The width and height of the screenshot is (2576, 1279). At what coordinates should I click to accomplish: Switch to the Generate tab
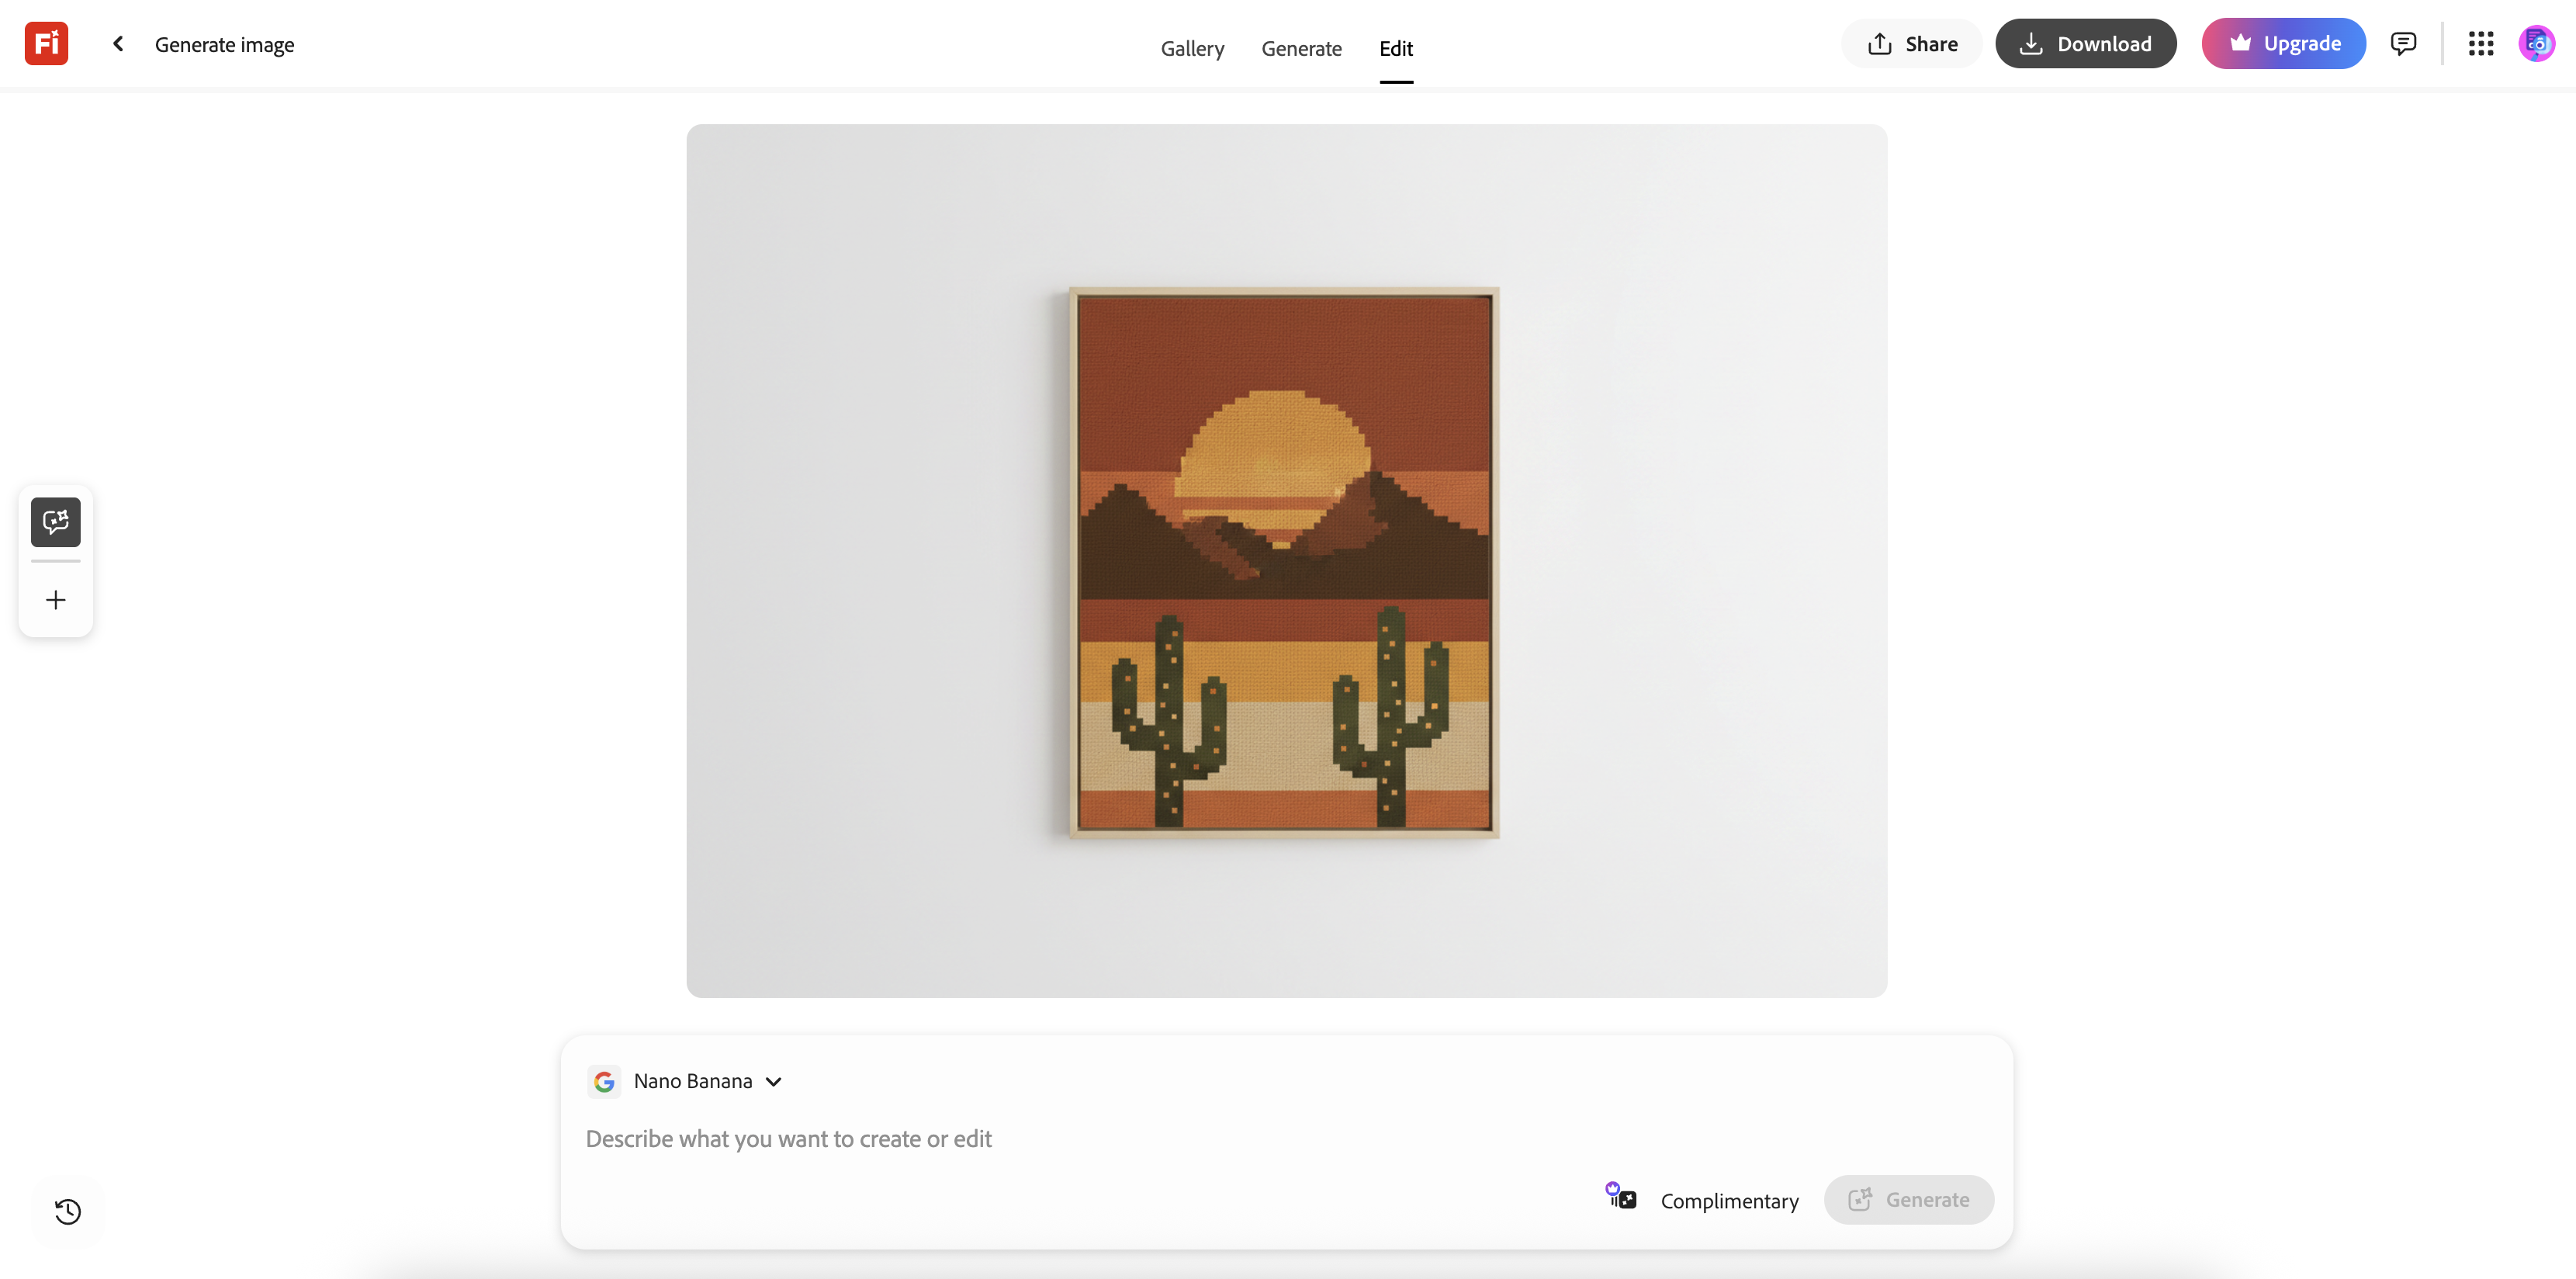1301,49
